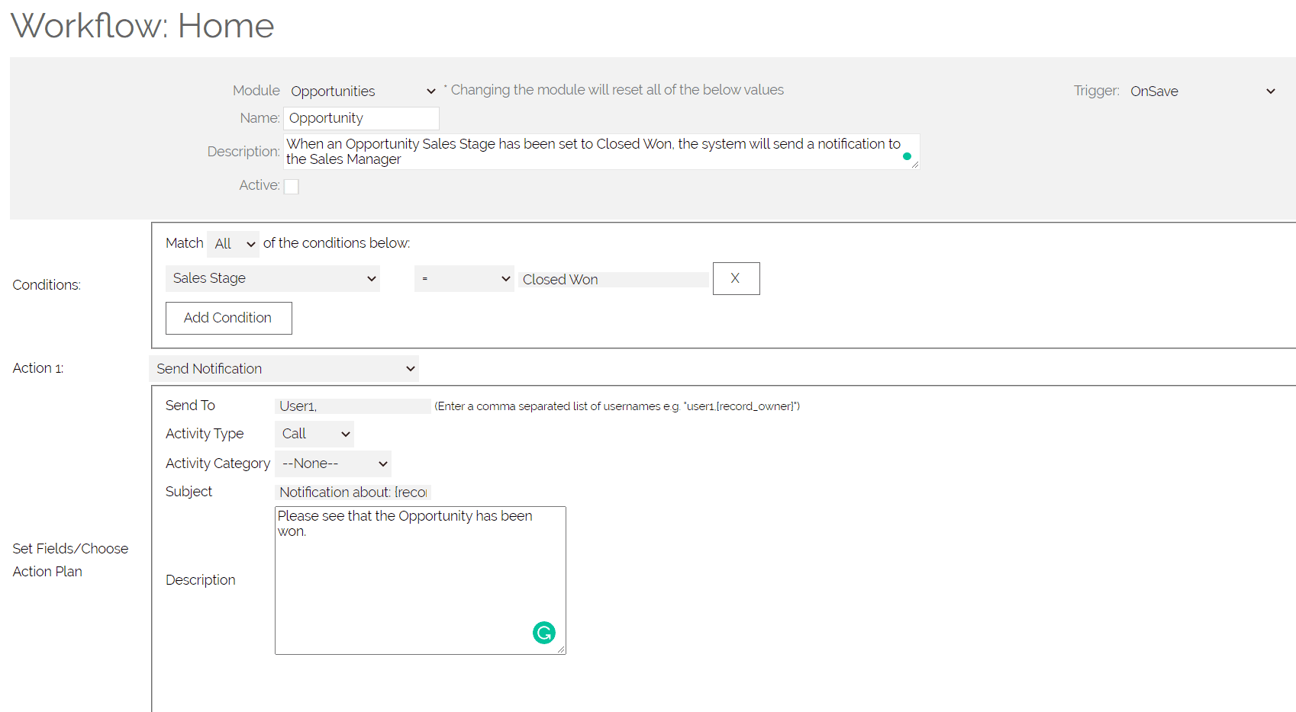Click the Name field containing Opportunity
The height and width of the screenshot is (712, 1296).
pyautogui.click(x=361, y=118)
